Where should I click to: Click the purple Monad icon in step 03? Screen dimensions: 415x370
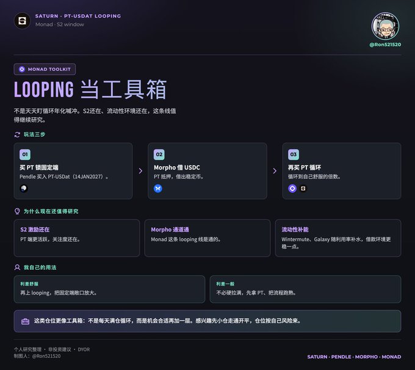point(292,188)
